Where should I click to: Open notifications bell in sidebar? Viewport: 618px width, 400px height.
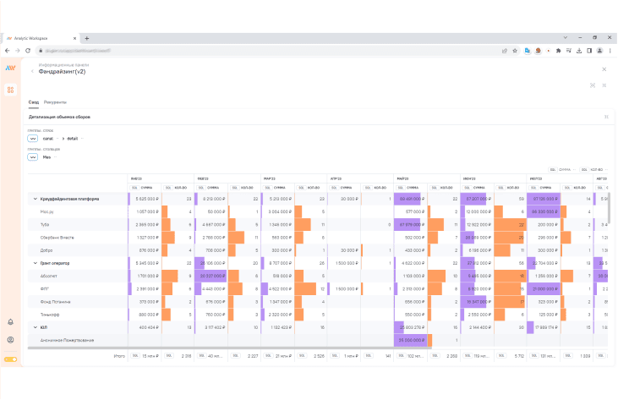[11, 322]
